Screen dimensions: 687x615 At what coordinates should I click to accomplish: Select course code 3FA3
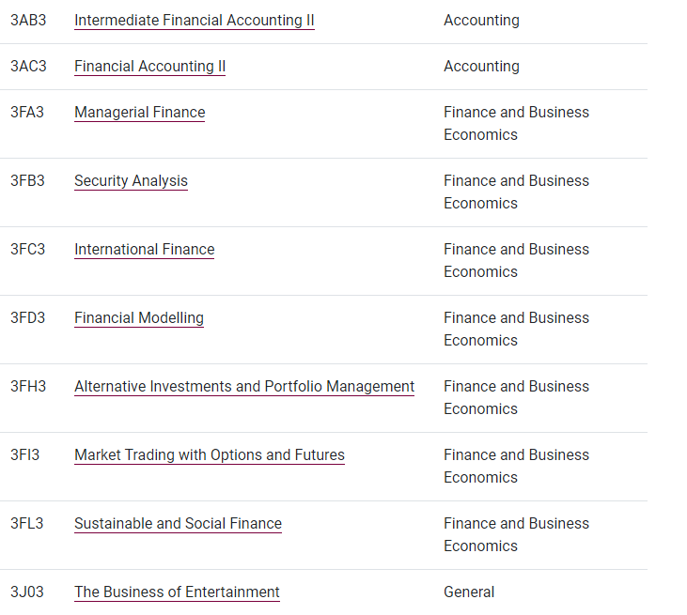27,112
